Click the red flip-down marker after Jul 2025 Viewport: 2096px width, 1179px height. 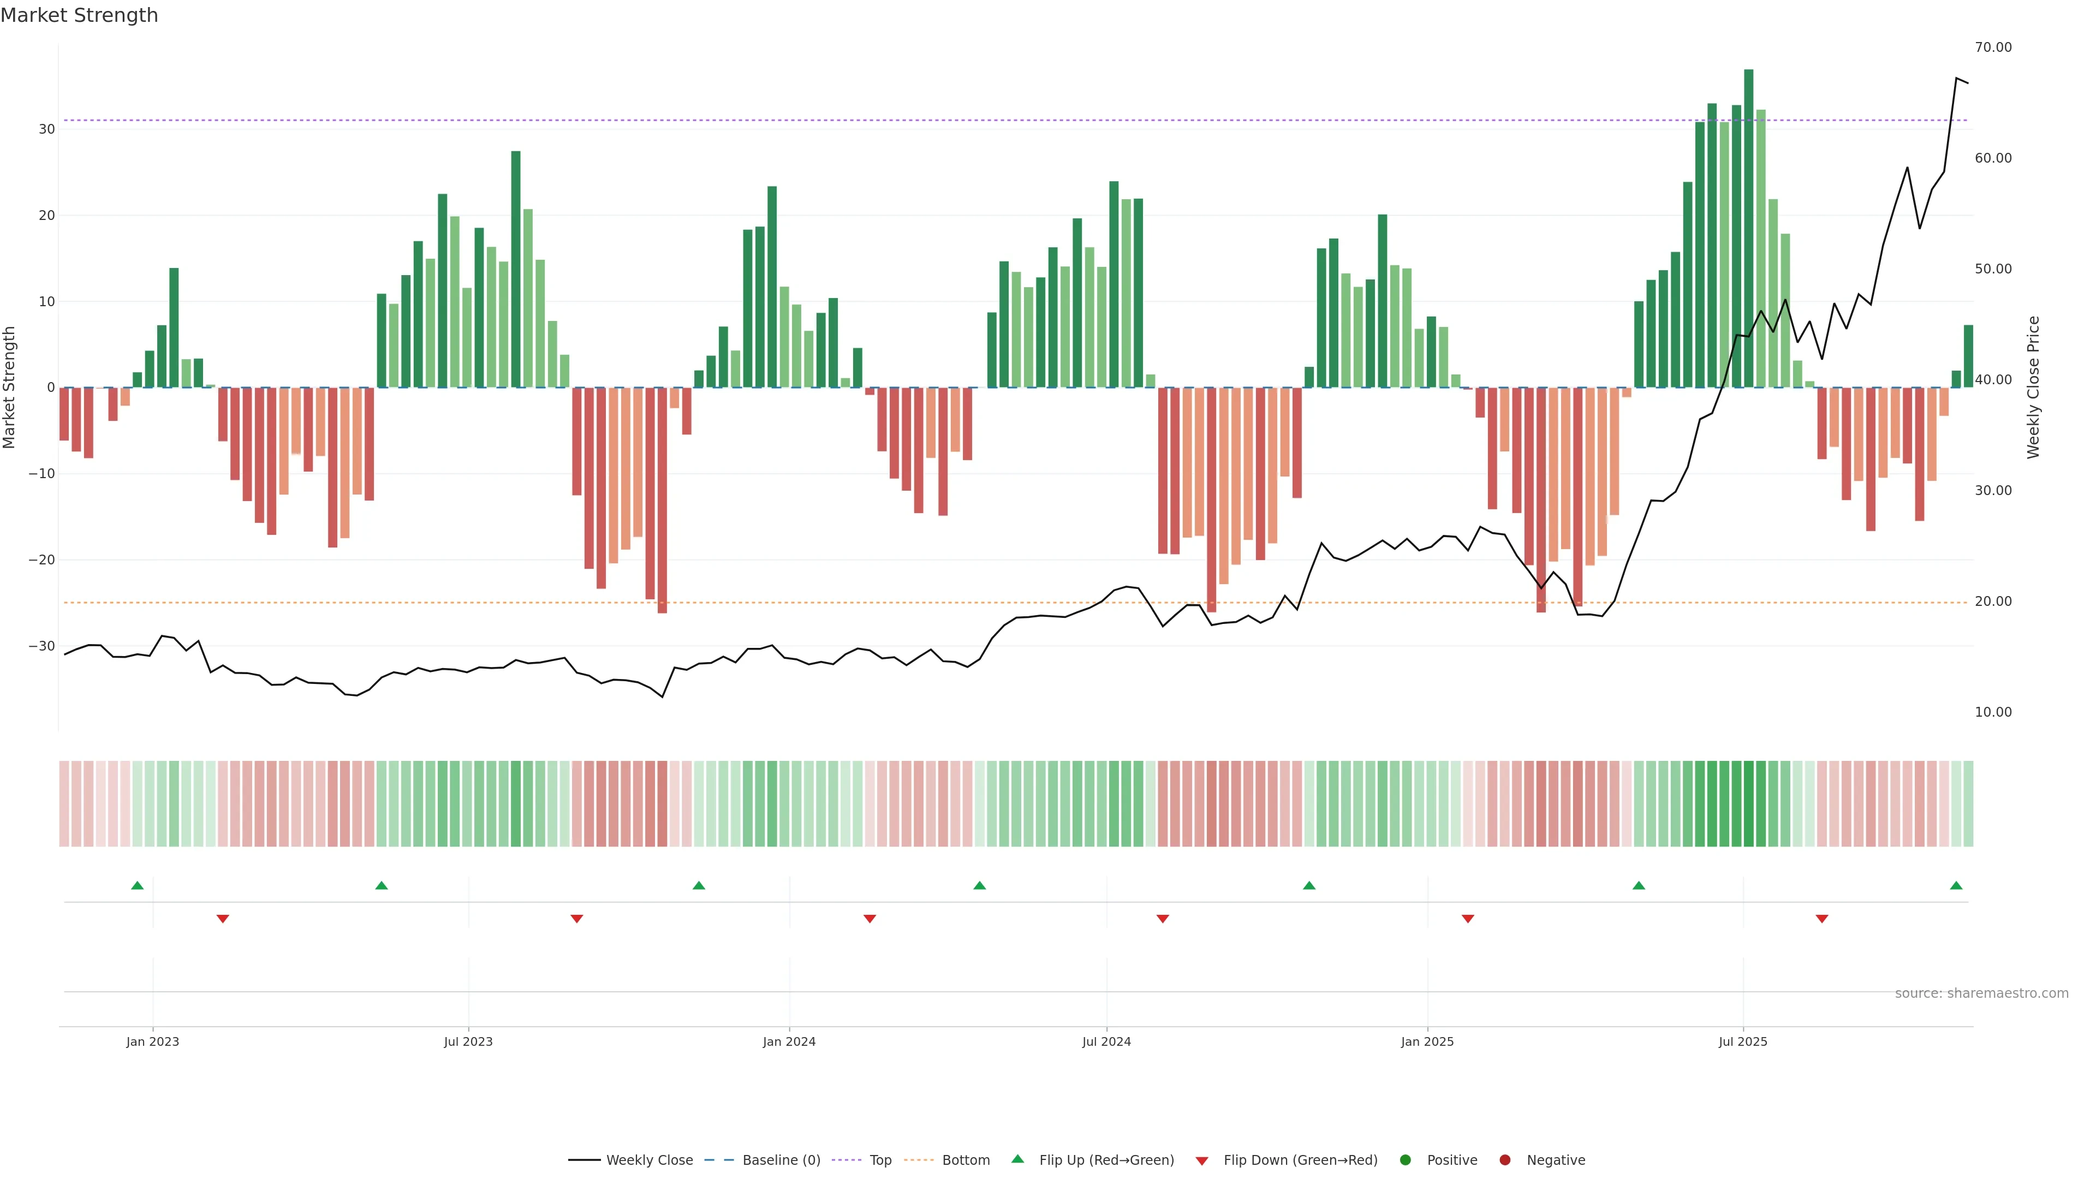coord(1822,919)
